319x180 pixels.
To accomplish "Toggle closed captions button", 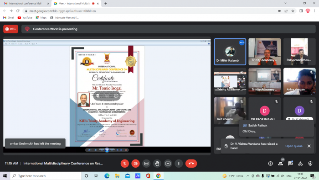I will [146, 164].
